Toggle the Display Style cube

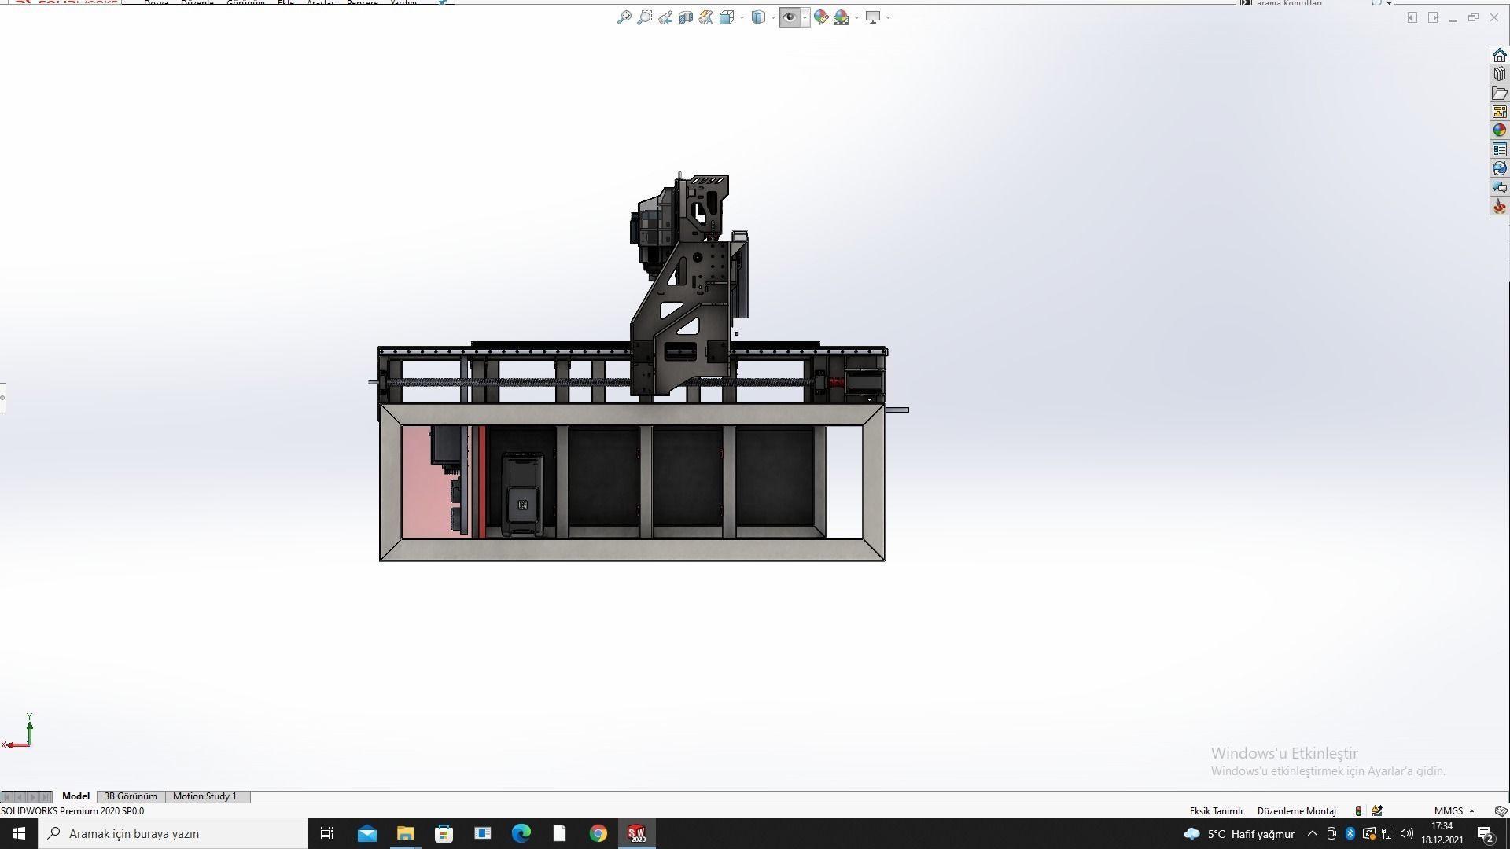point(759,17)
